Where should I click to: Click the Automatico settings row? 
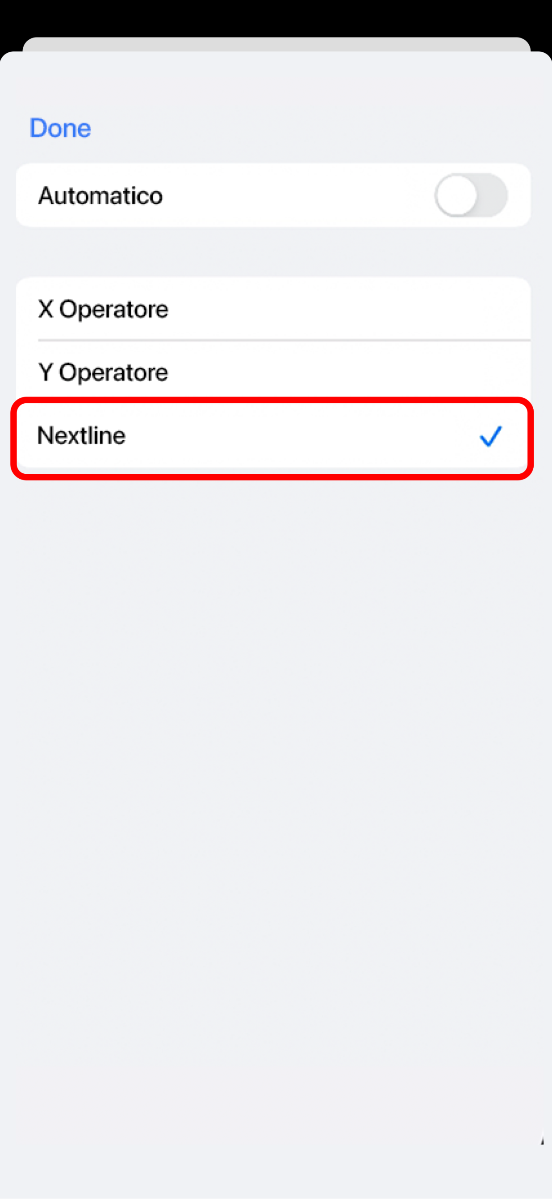[x=273, y=195]
